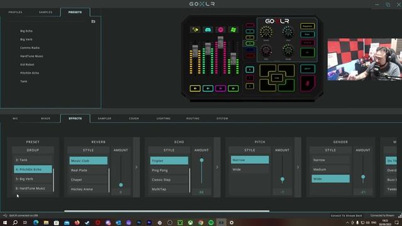The image size is (402, 226).
Task: Select red effect preset button 1 on device
Action: [250, 25]
